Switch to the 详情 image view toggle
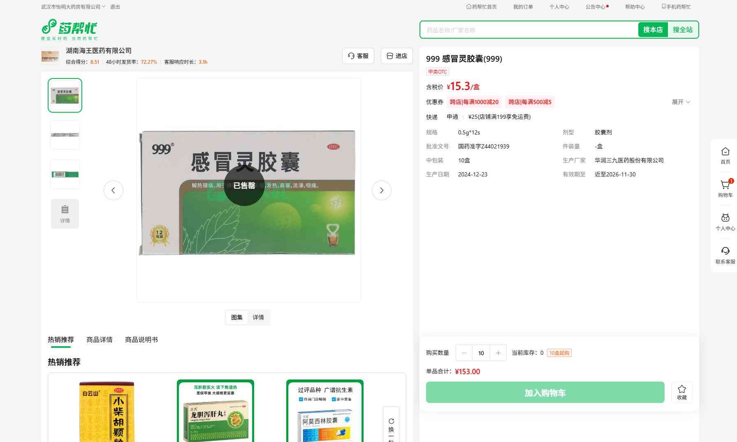Screen dimensions: 737x442 click(258, 317)
